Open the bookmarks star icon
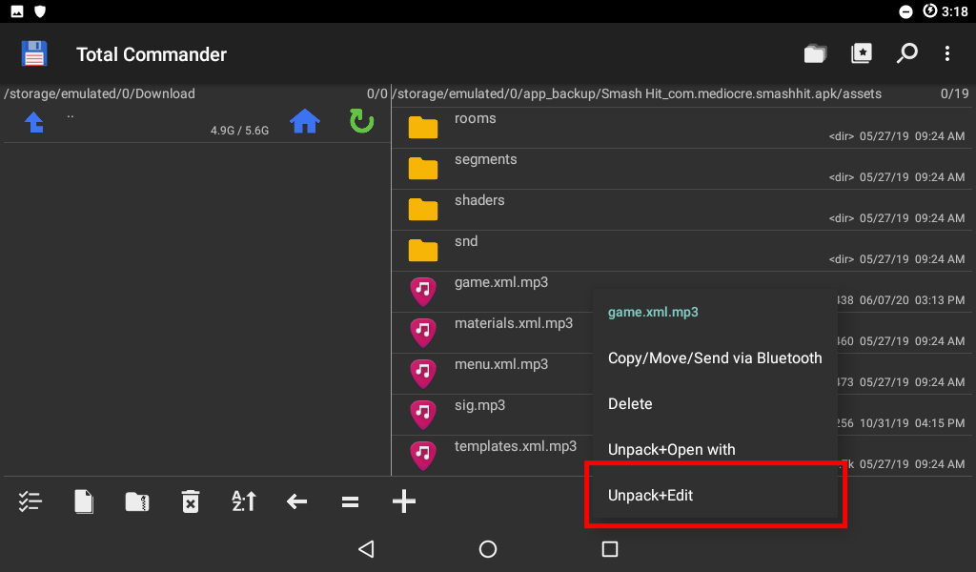 (x=862, y=53)
